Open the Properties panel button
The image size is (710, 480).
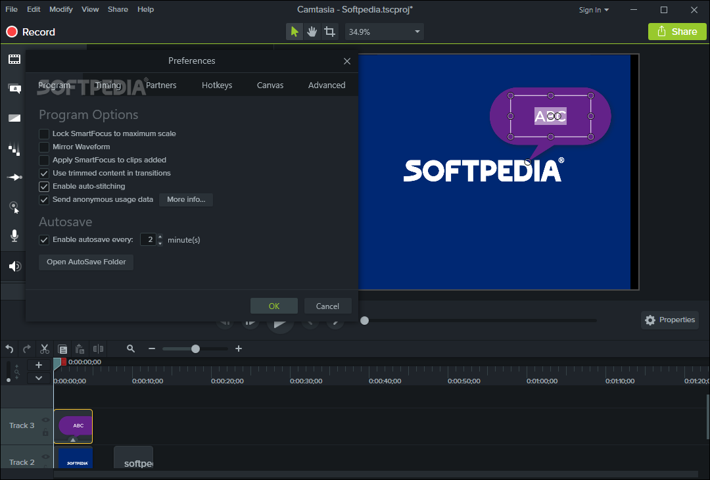click(x=670, y=320)
